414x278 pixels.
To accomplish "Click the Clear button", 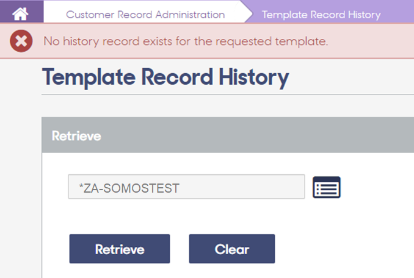I will point(232,249).
